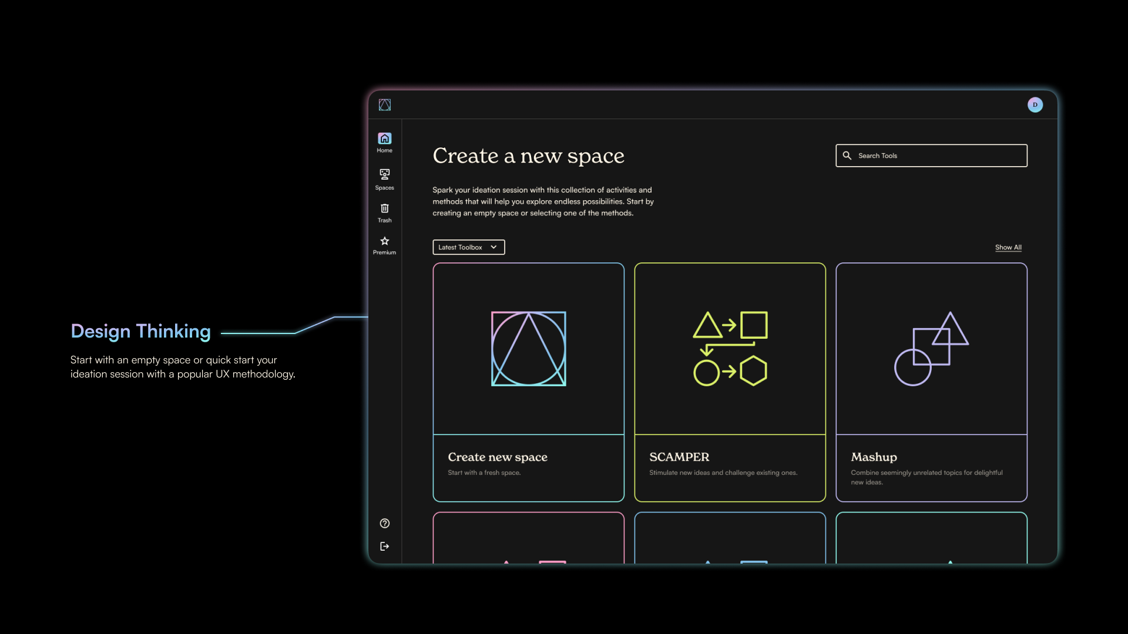Viewport: 1128px width, 634px height.
Task: Expand the Latest Toolbox dropdown
Action: pos(461,247)
